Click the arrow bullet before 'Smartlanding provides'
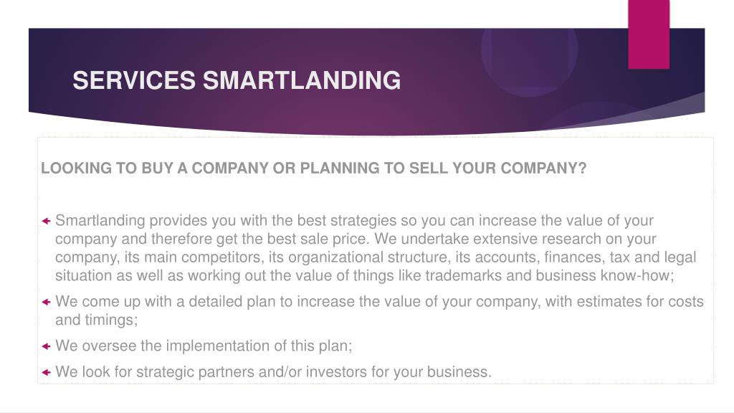The width and height of the screenshot is (734, 413). (x=46, y=221)
